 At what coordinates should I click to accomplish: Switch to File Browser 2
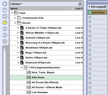coord(5,29)
